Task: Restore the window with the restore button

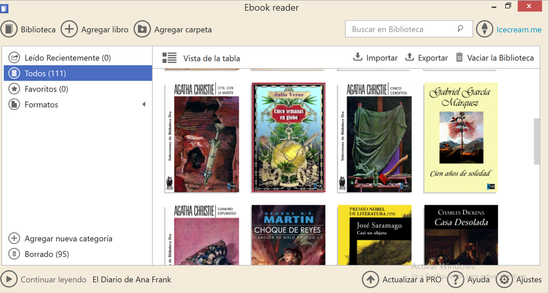Action: 508,6
